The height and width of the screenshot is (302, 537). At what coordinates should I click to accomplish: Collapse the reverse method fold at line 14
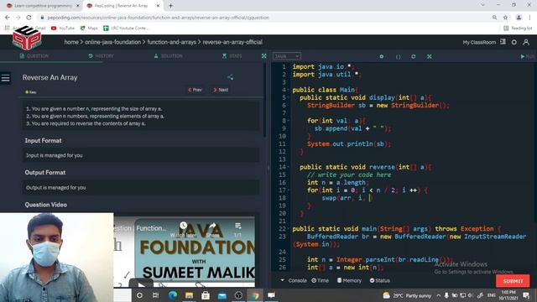pos(288,167)
